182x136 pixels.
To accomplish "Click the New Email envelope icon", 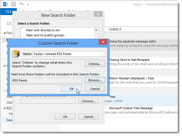I will pyautogui.click(x=9, y=23).
